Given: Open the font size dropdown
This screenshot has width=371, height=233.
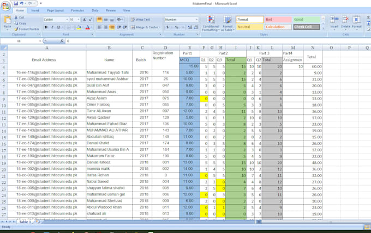Looking at the screenshot, I should tap(79, 20).
